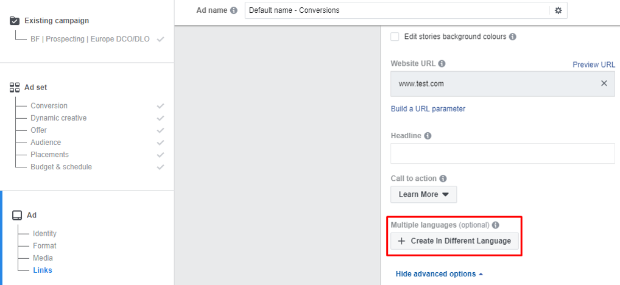This screenshot has height=285, width=620.
Task: Click the Existing campaign folder icon
Action: [x=15, y=21]
